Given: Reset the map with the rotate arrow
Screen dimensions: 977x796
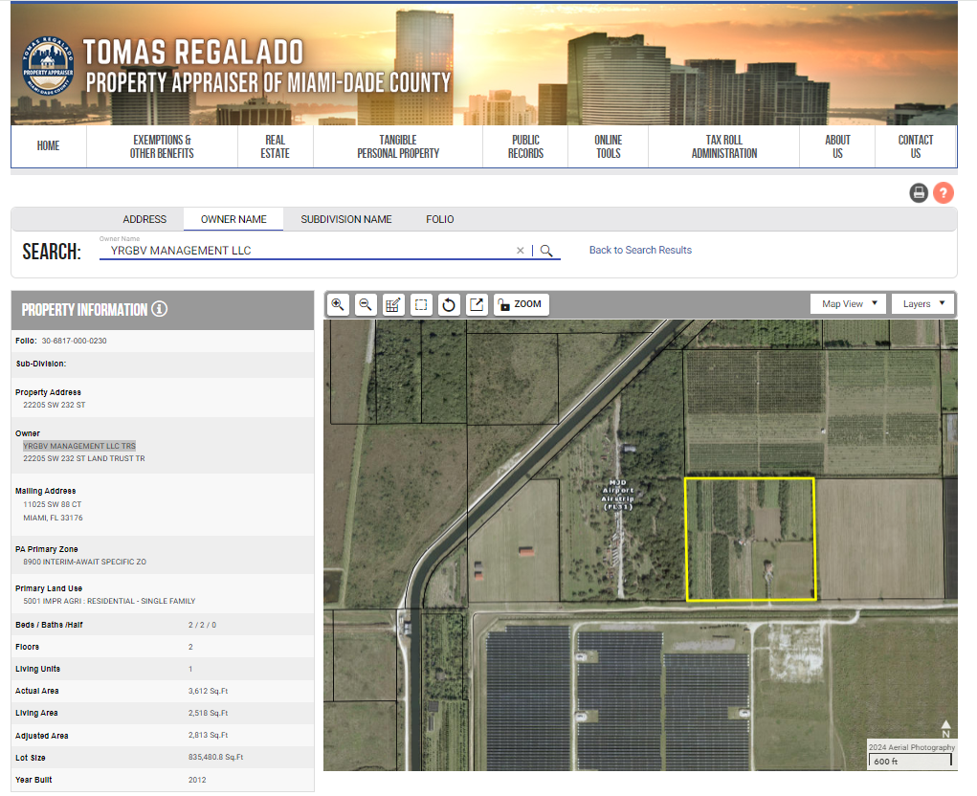Looking at the screenshot, I should tap(449, 304).
